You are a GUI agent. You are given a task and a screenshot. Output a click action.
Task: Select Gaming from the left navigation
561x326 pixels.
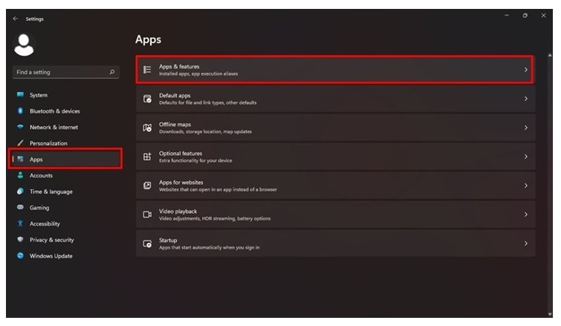(39, 208)
